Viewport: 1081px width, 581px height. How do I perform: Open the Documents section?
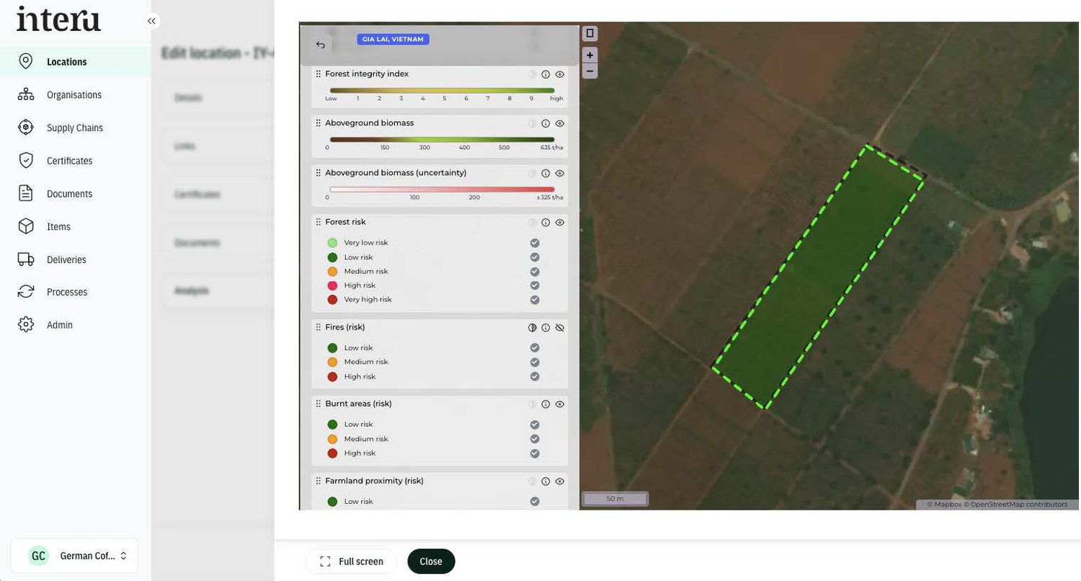tap(75, 193)
